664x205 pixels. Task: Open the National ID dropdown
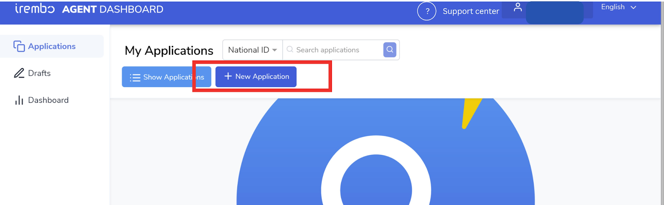coord(253,50)
